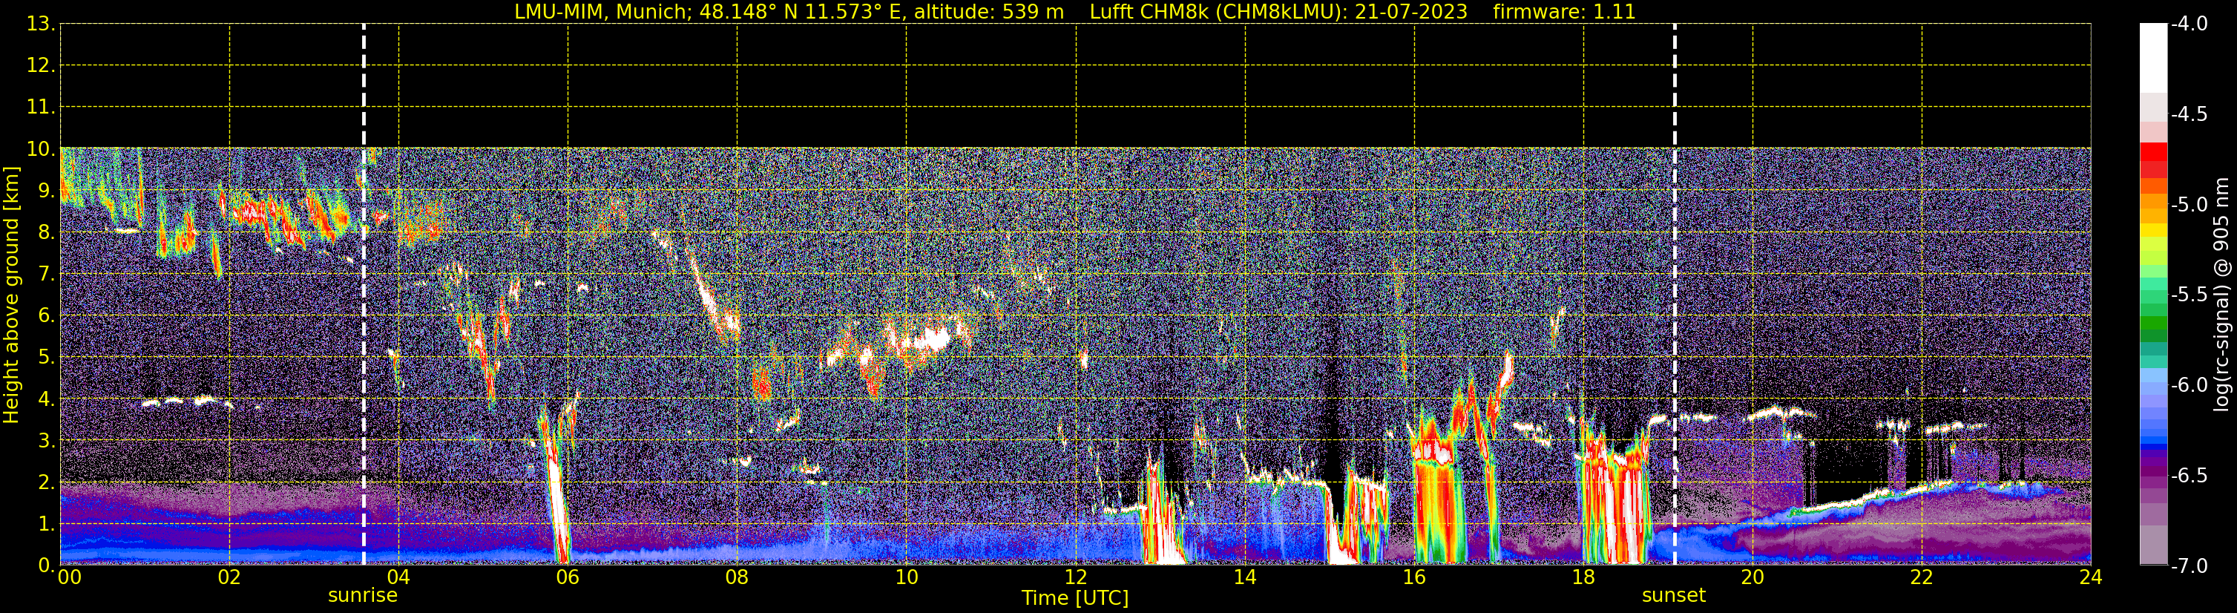The height and width of the screenshot is (613, 2237).
Task: Click the plot title 'LMU-MIM, Munich' text
Action: pyautogui.click(x=602, y=11)
